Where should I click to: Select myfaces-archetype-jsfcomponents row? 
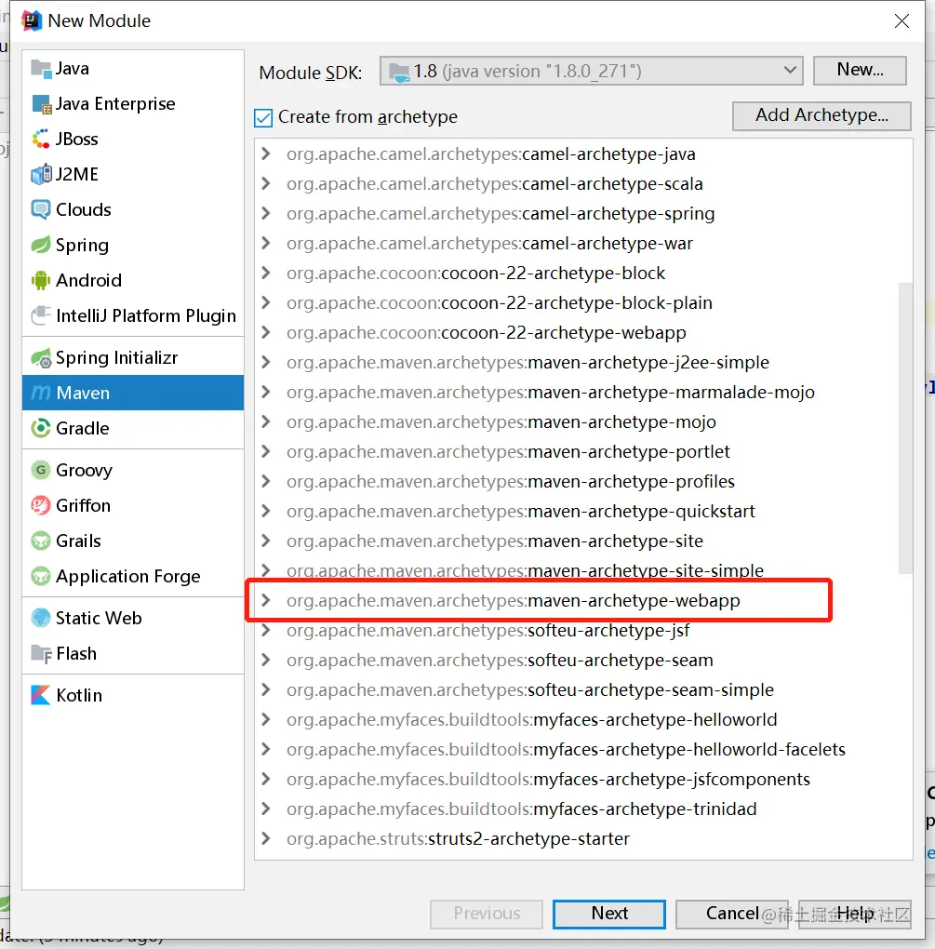[x=583, y=779]
